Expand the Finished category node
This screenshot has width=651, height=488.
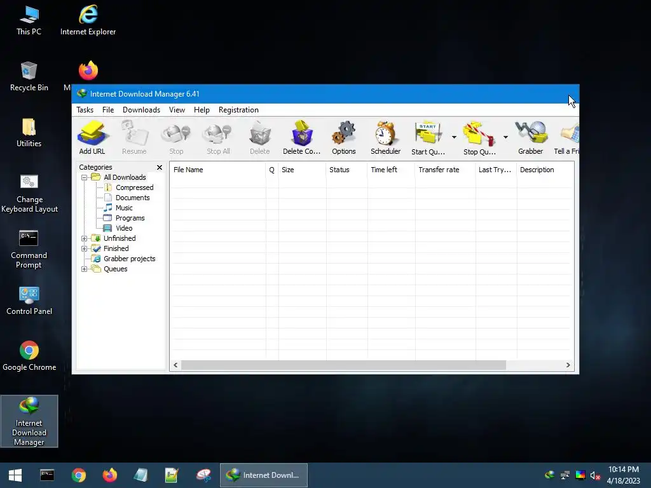click(85, 249)
